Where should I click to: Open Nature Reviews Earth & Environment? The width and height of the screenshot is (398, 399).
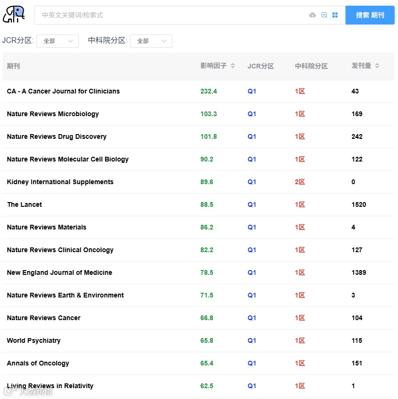point(65,295)
